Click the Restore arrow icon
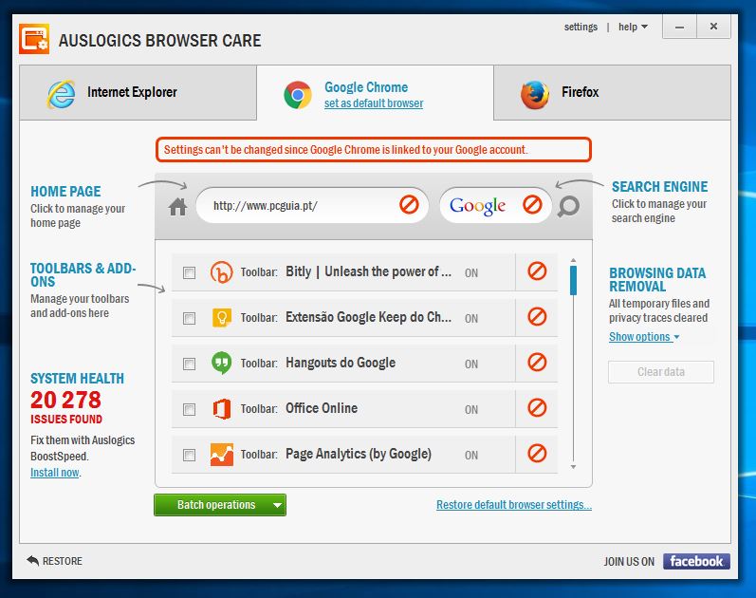 pos(33,560)
